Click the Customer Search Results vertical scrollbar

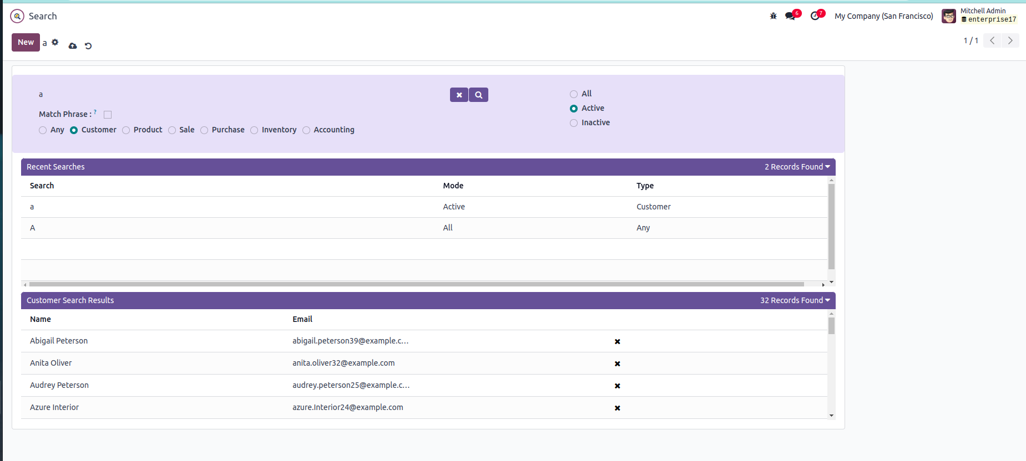click(831, 326)
